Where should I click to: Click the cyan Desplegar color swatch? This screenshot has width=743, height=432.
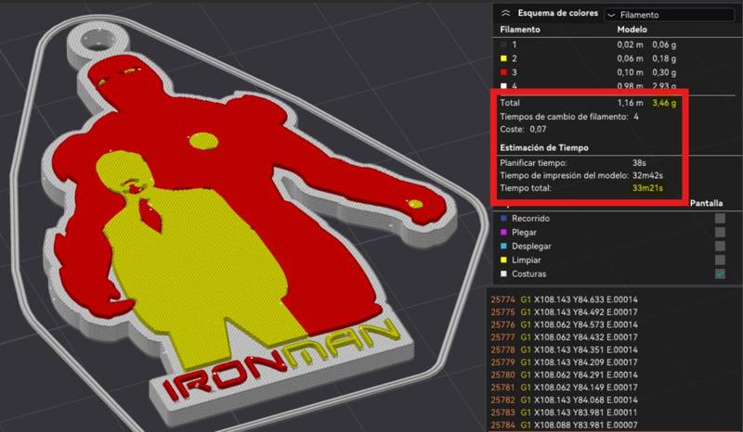click(x=503, y=246)
